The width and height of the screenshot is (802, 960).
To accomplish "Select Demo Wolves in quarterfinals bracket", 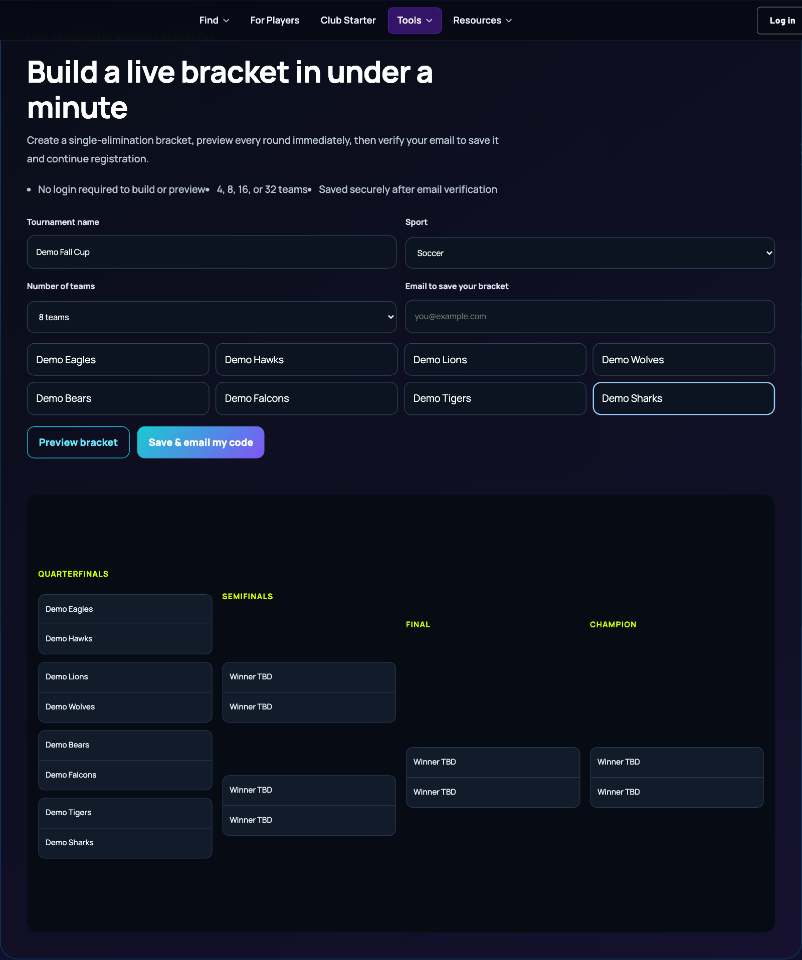I will (125, 707).
